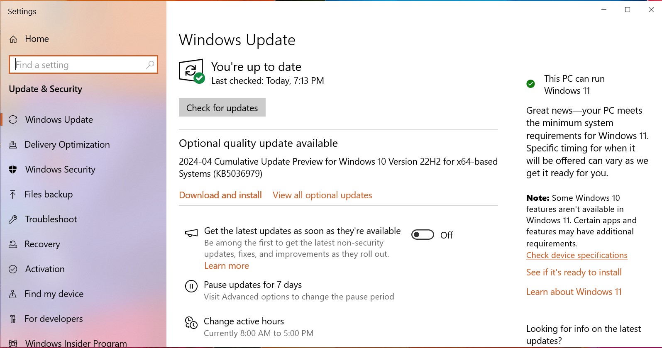Click Check device specifications link
662x348 pixels.
coord(577,255)
